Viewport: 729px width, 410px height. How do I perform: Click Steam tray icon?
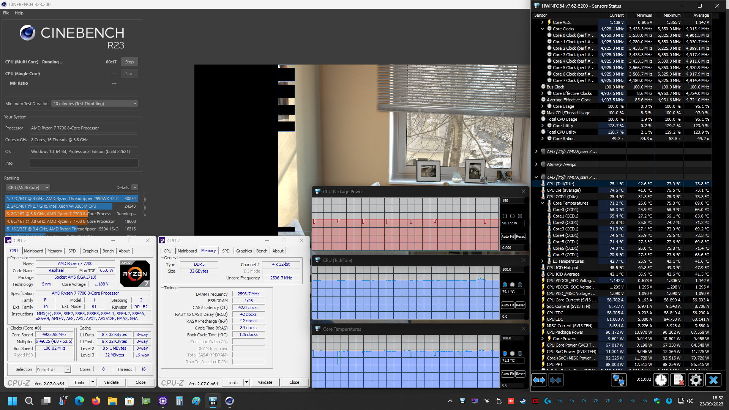tap(523, 401)
